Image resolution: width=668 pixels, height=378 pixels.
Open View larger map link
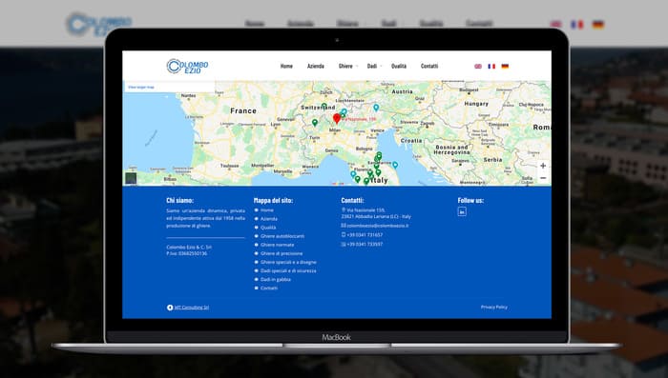(141, 88)
